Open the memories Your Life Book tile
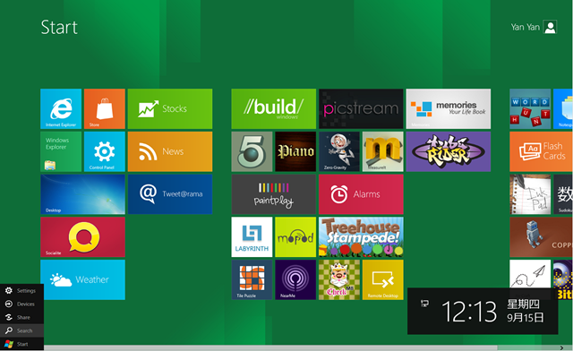Viewport: 573px width, 351px height. [449, 108]
